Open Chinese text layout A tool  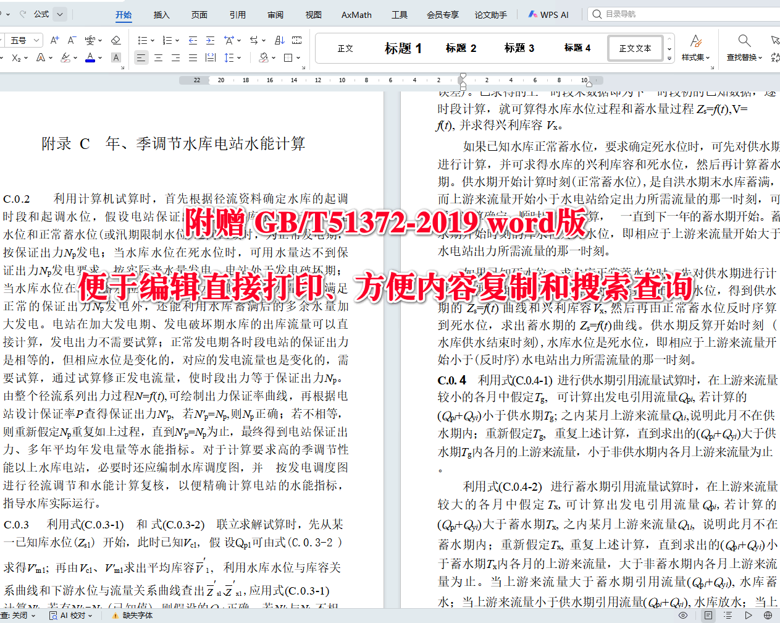(x=229, y=40)
